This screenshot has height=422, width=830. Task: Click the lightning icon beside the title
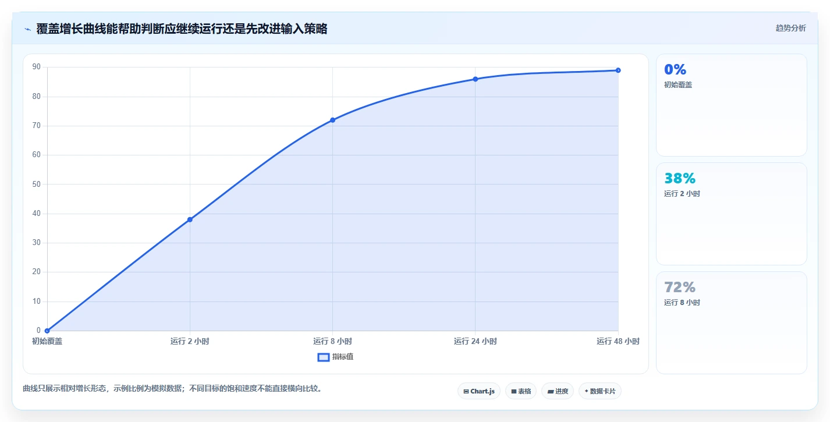(x=27, y=29)
